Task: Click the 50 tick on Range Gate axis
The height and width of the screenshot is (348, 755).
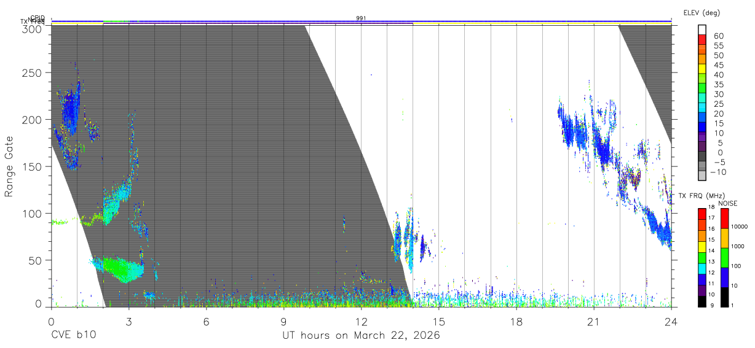Action: coord(36,260)
